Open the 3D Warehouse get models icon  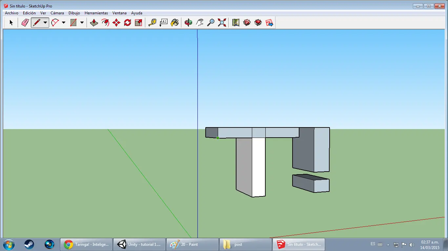point(247,23)
